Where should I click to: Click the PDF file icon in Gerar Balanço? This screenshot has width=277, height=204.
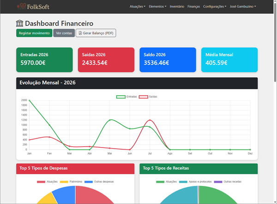(x=80, y=33)
